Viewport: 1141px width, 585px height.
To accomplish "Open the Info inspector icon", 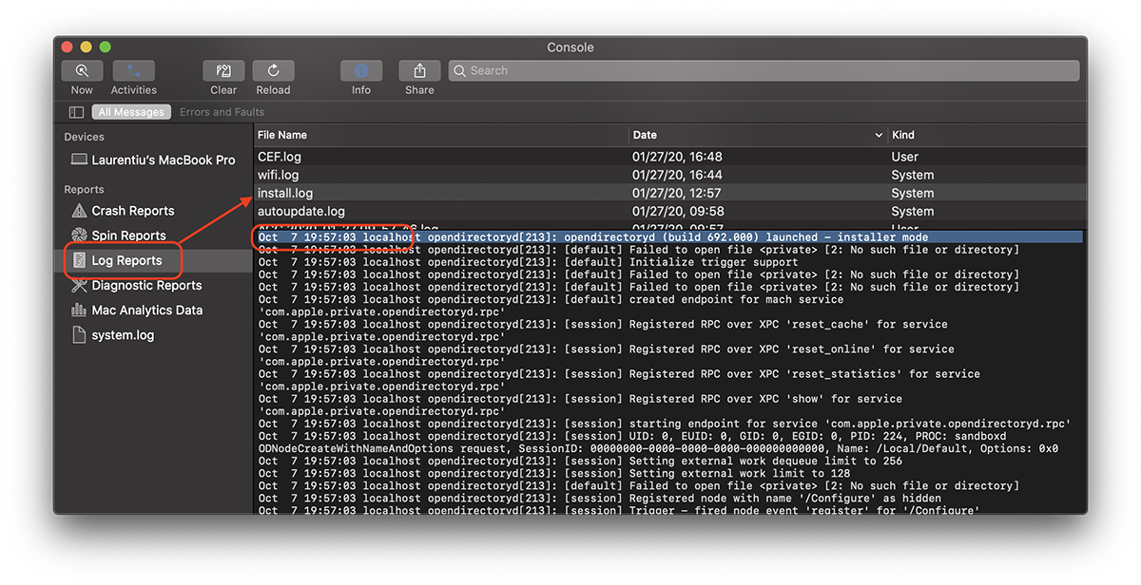I will (x=361, y=71).
